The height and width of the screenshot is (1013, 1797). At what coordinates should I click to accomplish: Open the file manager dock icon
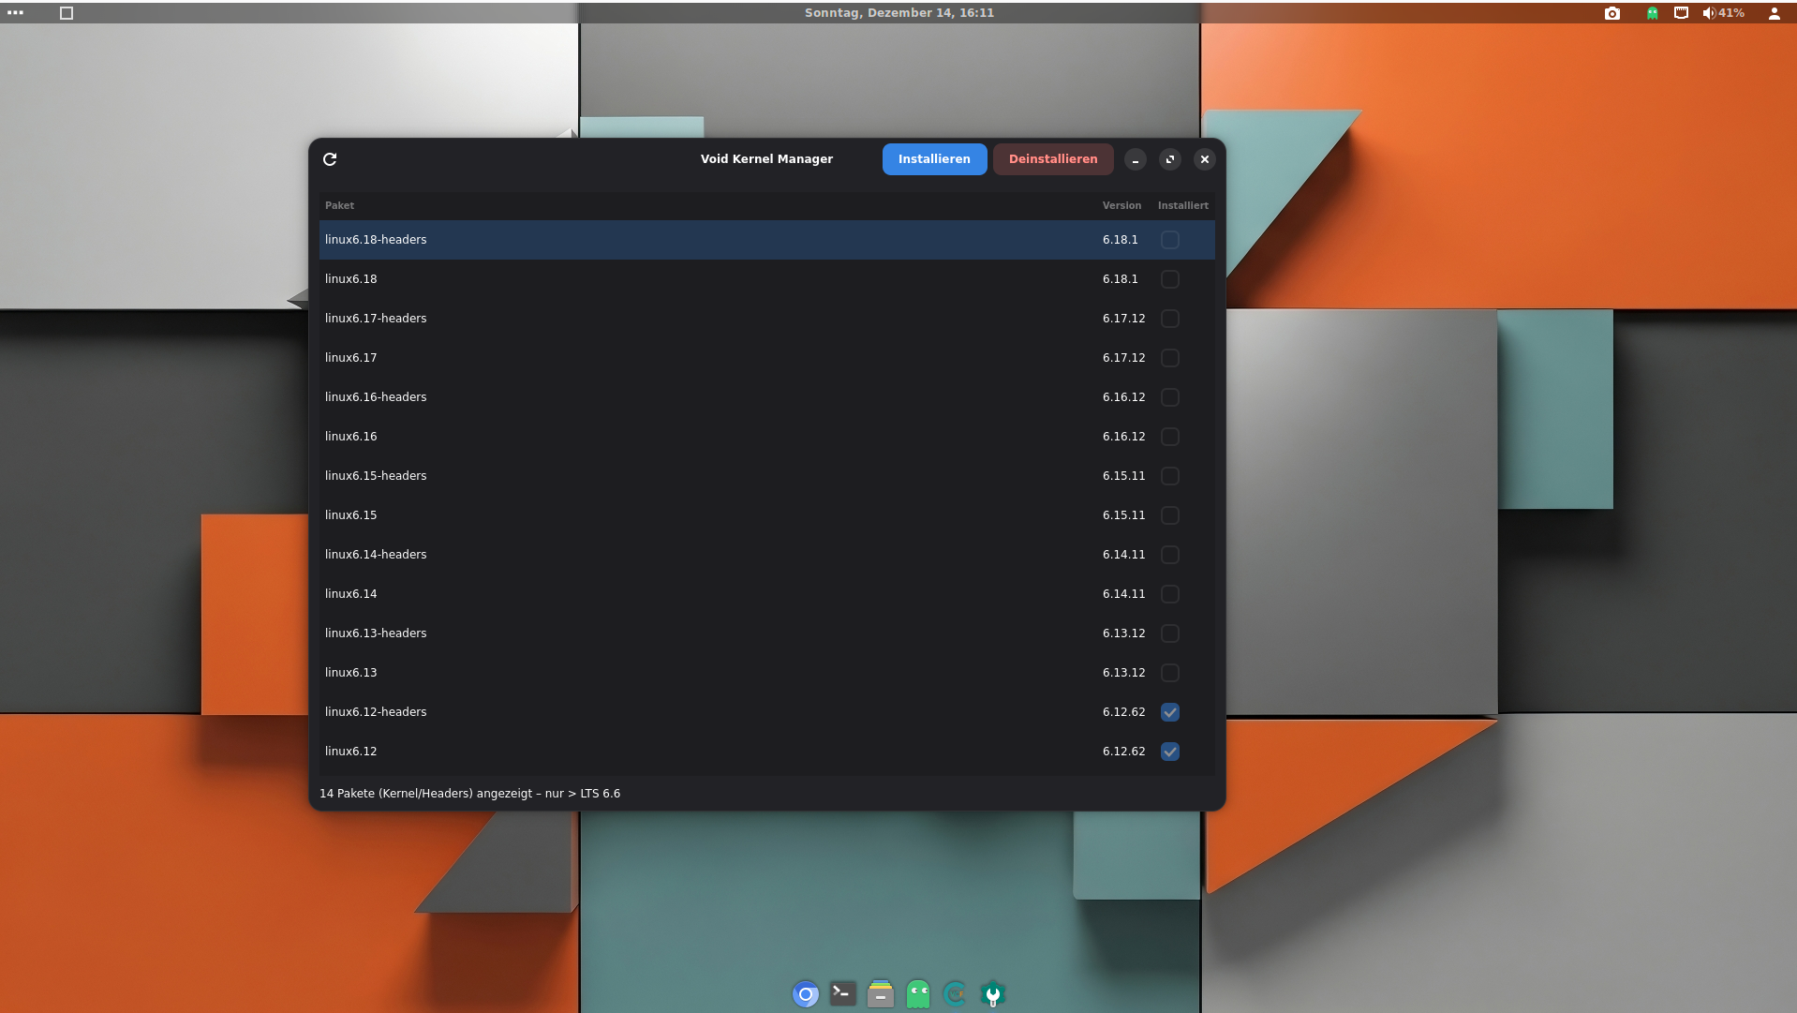point(880,993)
